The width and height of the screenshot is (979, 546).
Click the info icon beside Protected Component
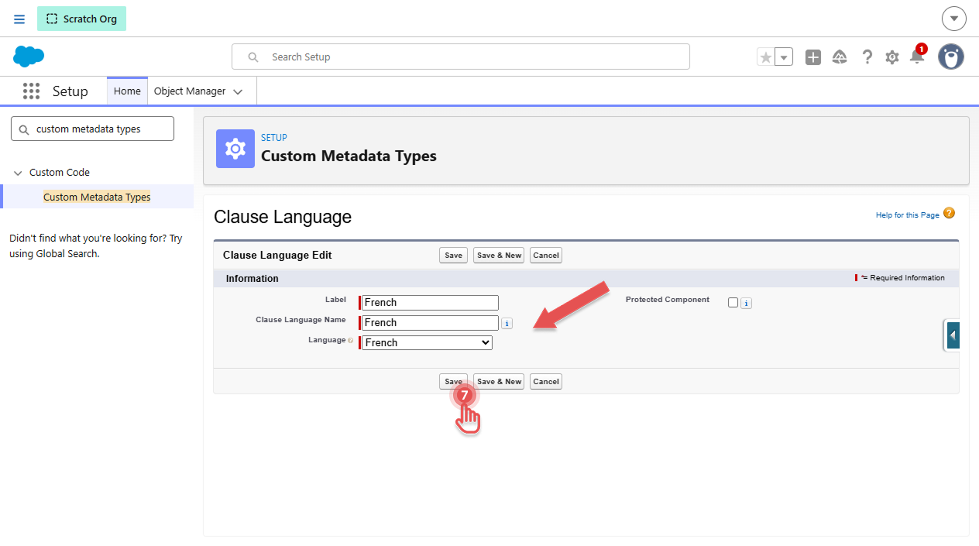click(x=746, y=304)
